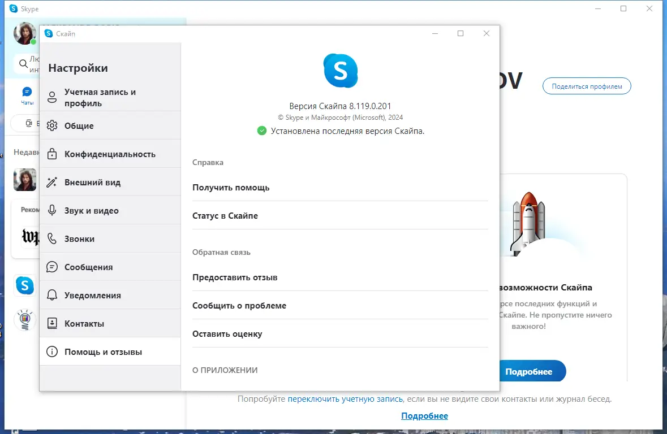Open the recent chat with the user avatar
The height and width of the screenshot is (434, 667).
25,180
